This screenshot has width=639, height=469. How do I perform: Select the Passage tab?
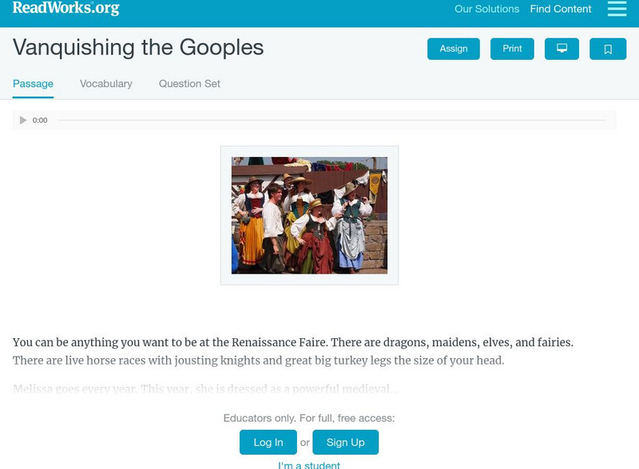click(x=33, y=84)
